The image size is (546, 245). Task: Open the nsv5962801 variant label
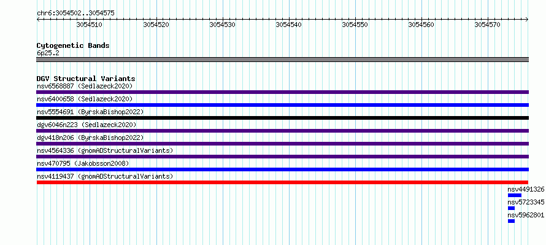[x=526, y=215]
